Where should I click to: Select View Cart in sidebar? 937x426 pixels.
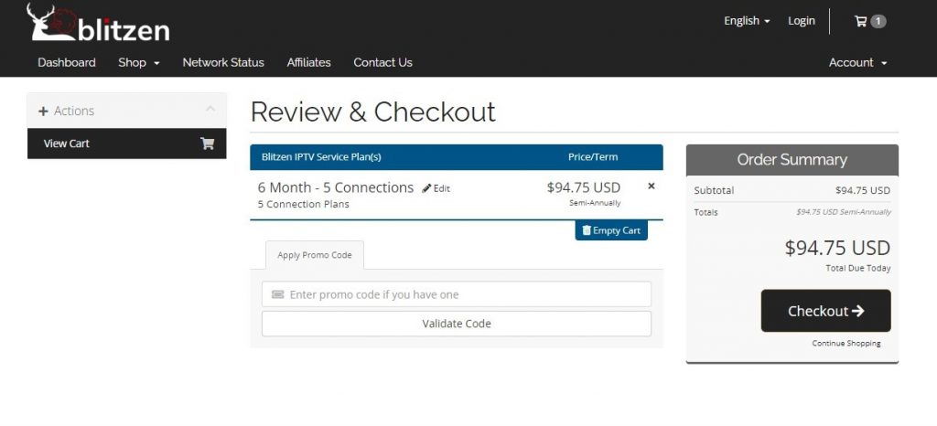coord(126,144)
